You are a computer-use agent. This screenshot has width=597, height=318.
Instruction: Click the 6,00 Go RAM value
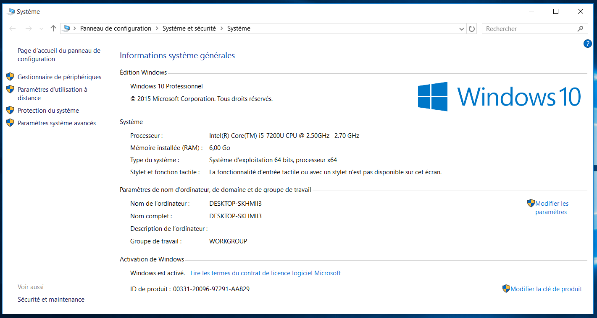click(220, 148)
